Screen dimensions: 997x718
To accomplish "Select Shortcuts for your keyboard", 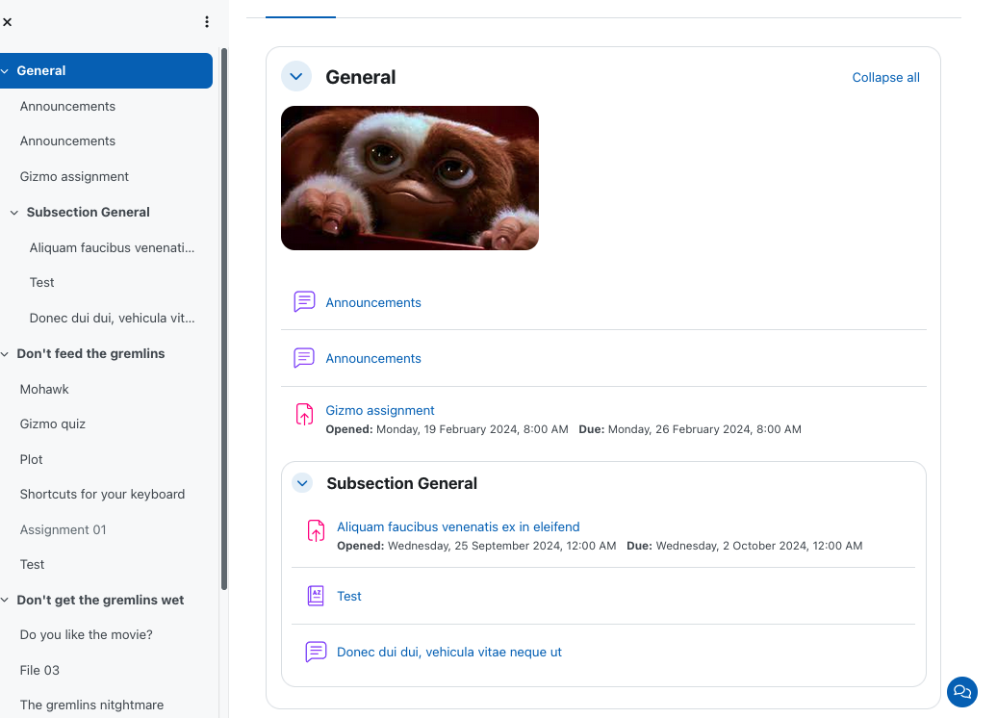I will click(102, 495).
